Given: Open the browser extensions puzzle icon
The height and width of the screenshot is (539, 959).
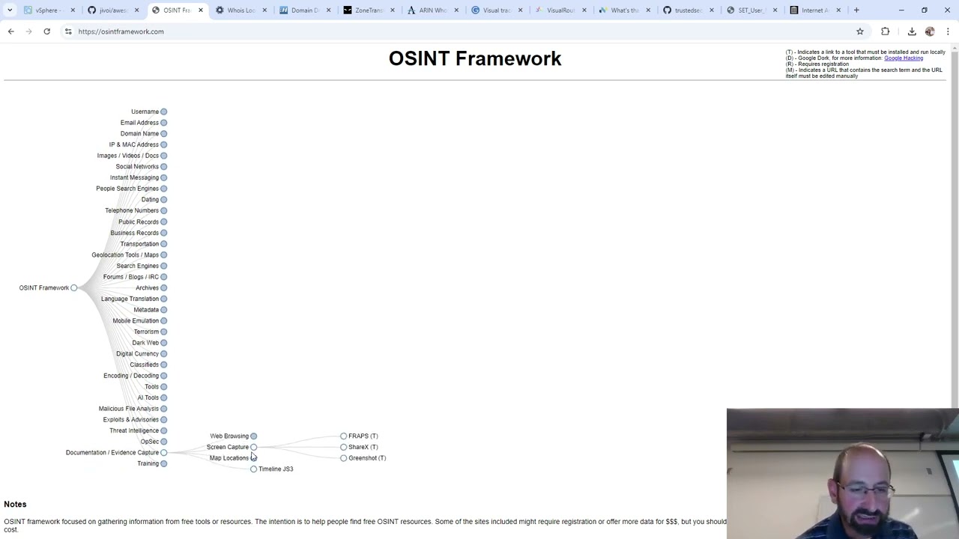Looking at the screenshot, I should click(x=885, y=31).
